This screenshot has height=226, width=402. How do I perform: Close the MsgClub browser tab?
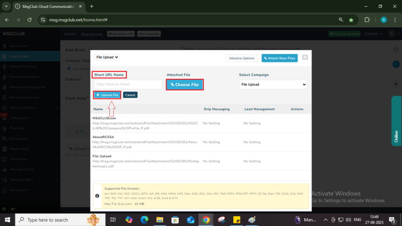[80, 6]
